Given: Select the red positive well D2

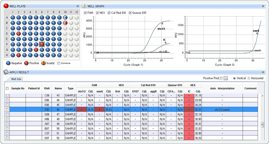Looking at the screenshot, I should [18, 33].
